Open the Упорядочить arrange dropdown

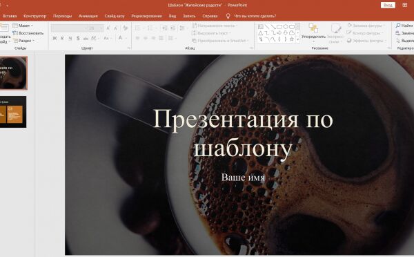[x=313, y=32]
